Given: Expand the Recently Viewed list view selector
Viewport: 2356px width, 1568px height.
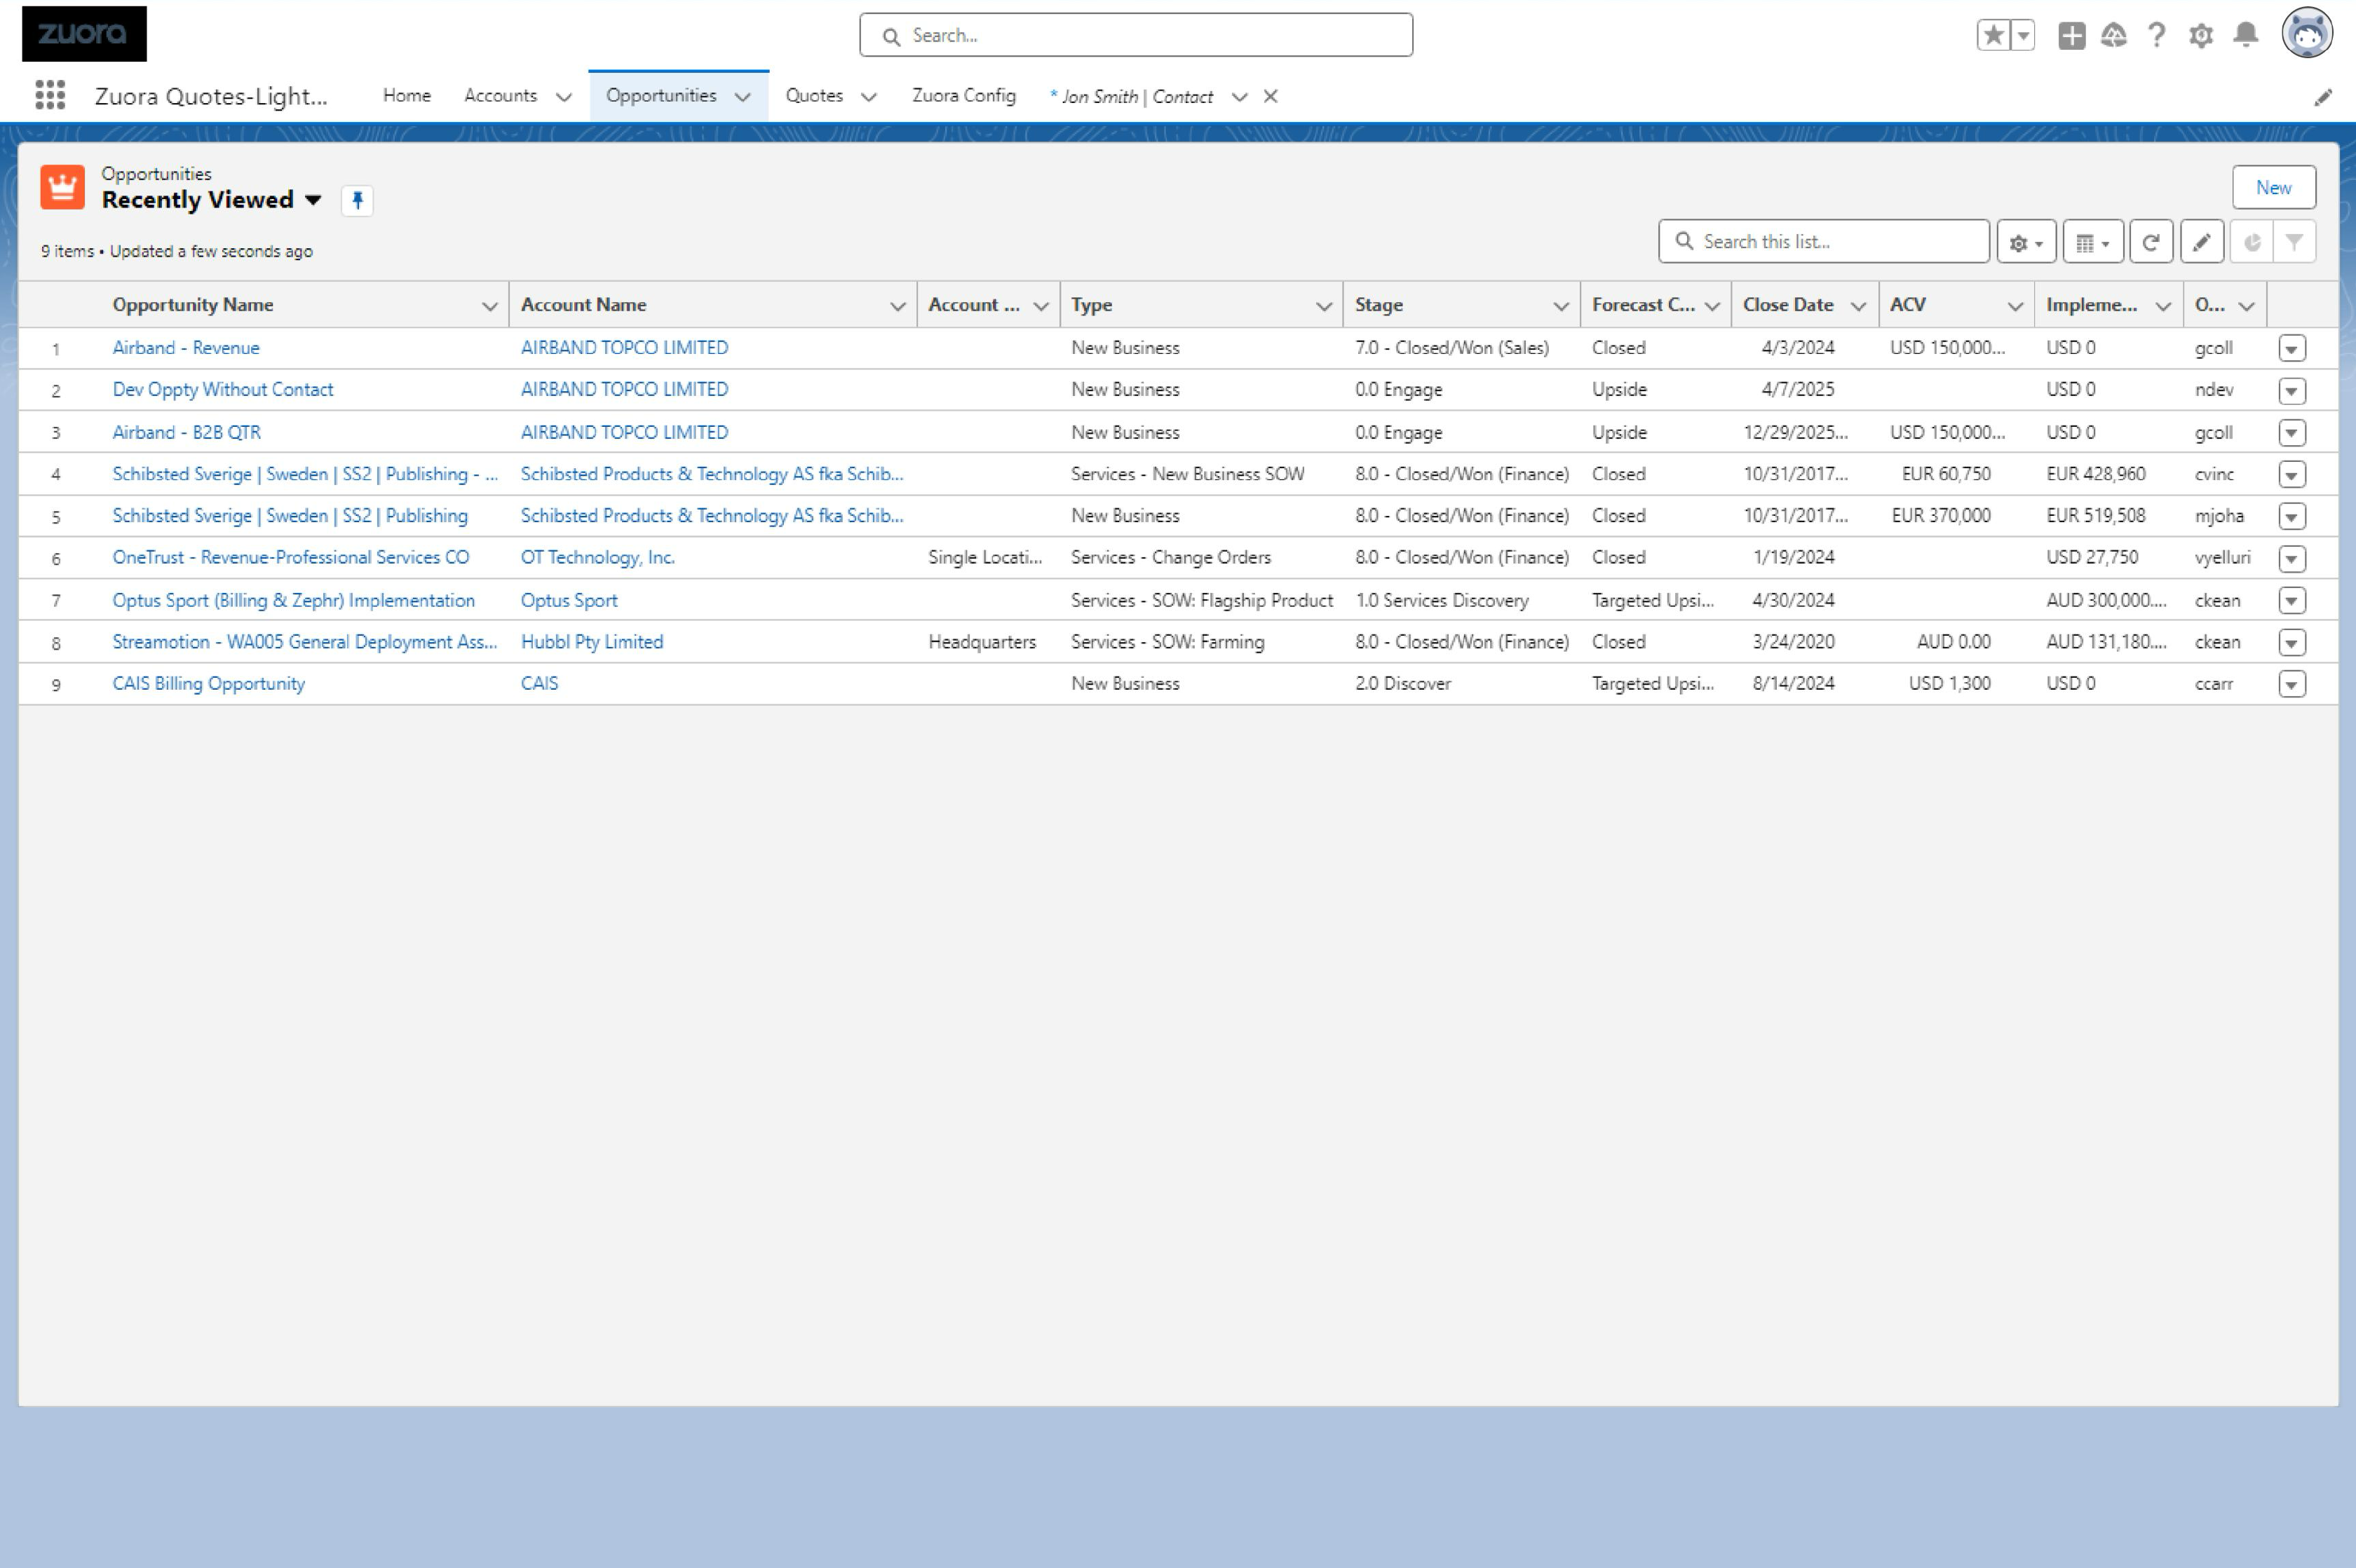Looking at the screenshot, I should [x=313, y=200].
